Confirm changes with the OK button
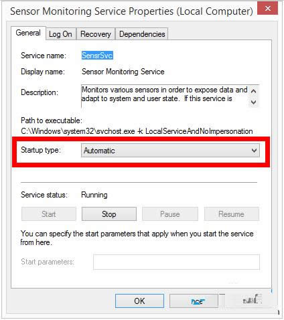 tap(139, 301)
